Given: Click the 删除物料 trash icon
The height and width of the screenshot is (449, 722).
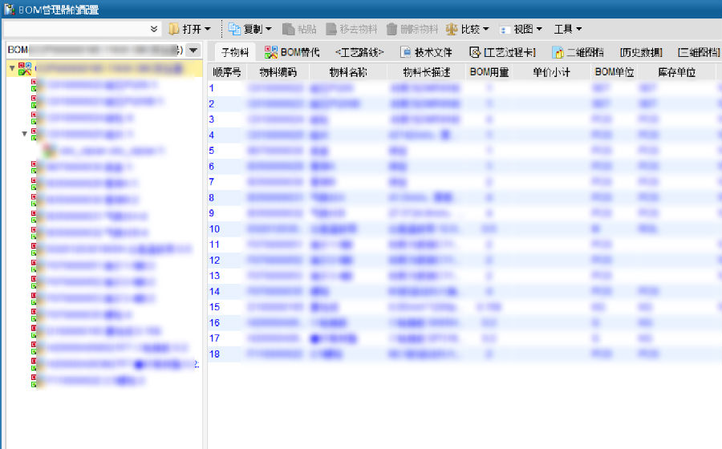Looking at the screenshot, I should [391, 29].
